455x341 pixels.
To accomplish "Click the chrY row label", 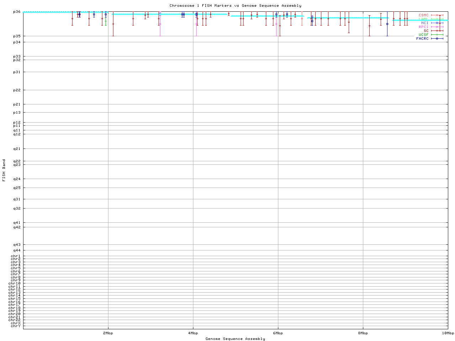I will [x=16, y=326].
